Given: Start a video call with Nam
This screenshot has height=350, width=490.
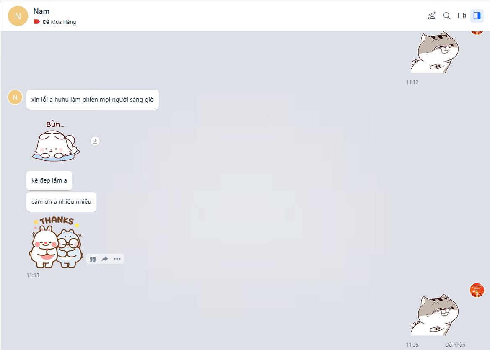Looking at the screenshot, I should (x=462, y=15).
